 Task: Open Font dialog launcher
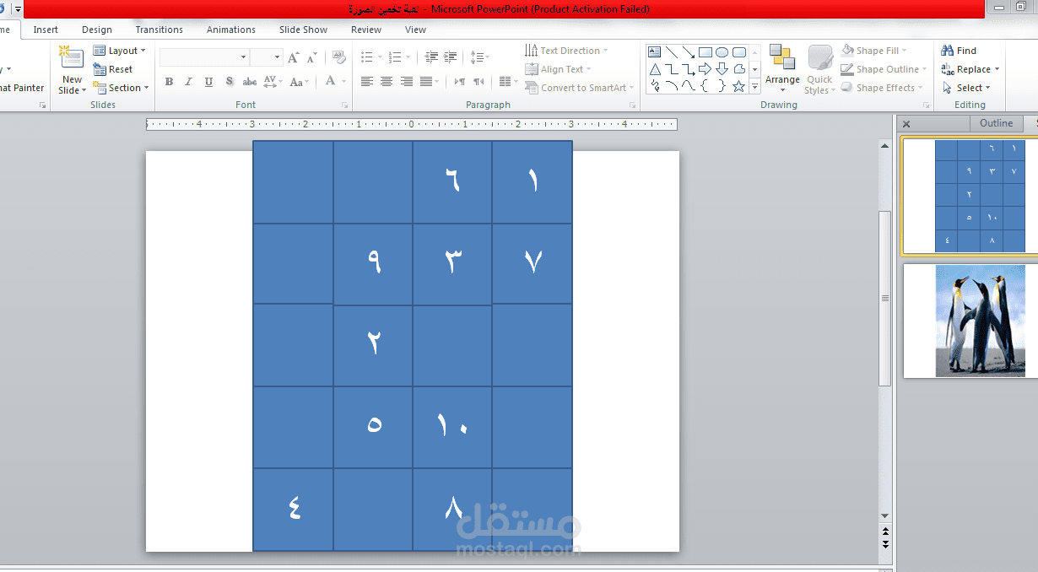click(344, 105)
